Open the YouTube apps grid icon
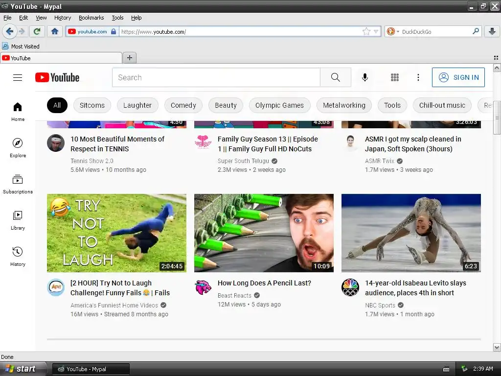 [395, 77]
